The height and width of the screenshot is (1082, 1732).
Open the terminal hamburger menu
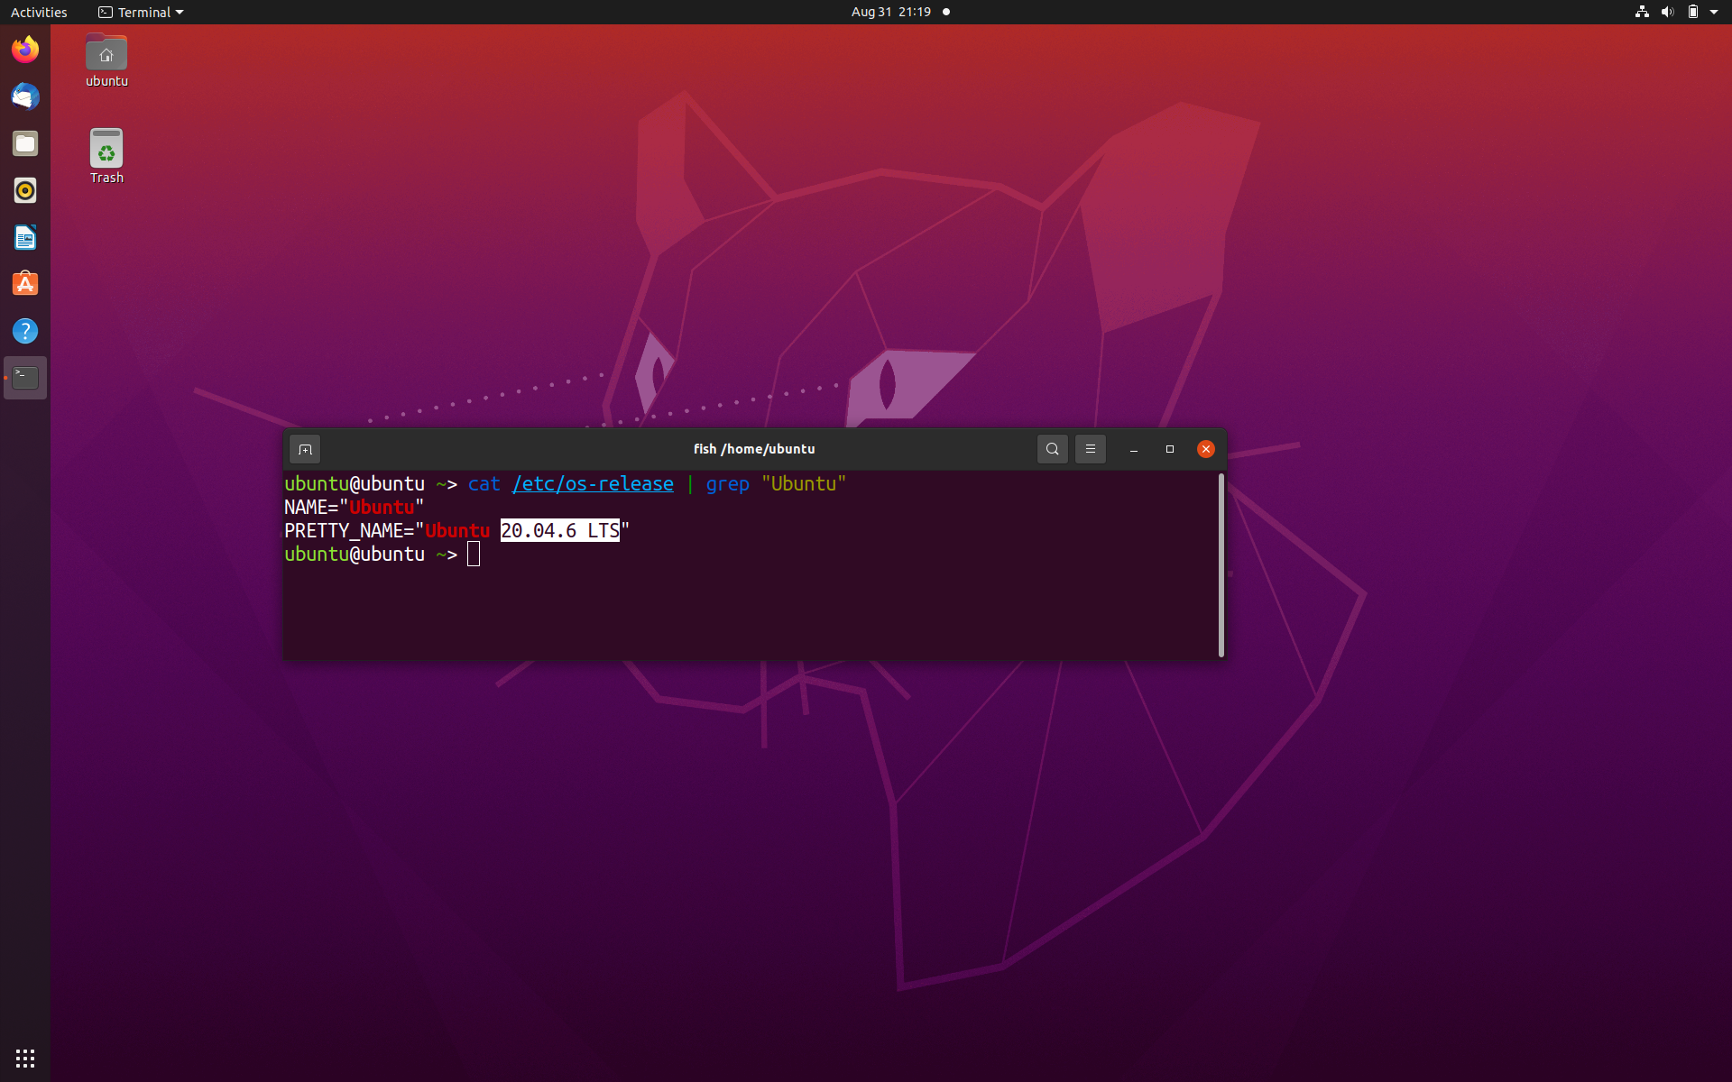1090,449
